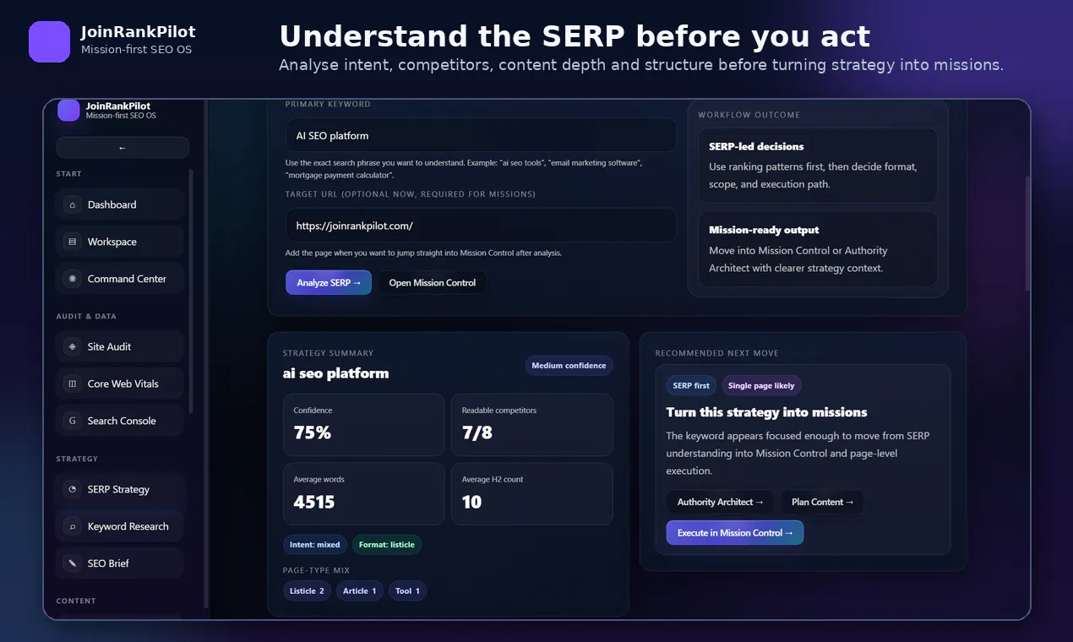
Task: Click the main panel vertical scrollbar
Action: [1027, 233]
